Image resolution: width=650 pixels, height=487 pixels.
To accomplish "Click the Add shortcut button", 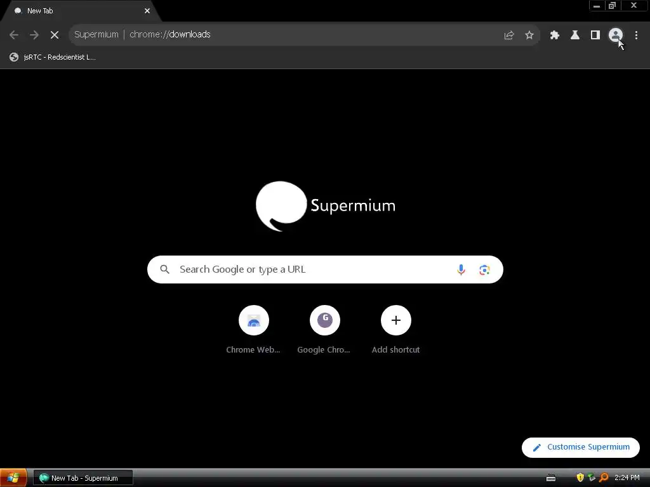I will click(x=396, y=330).
